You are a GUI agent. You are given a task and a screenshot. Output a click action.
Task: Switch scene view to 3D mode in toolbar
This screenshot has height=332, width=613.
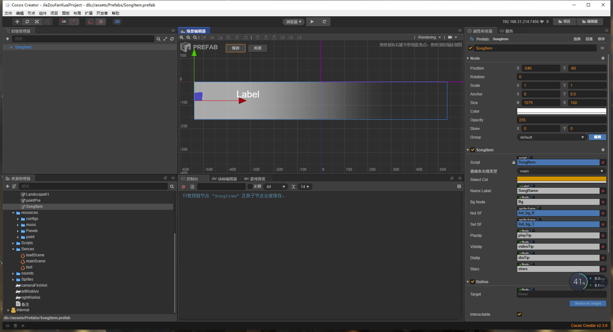coord(117,22)
